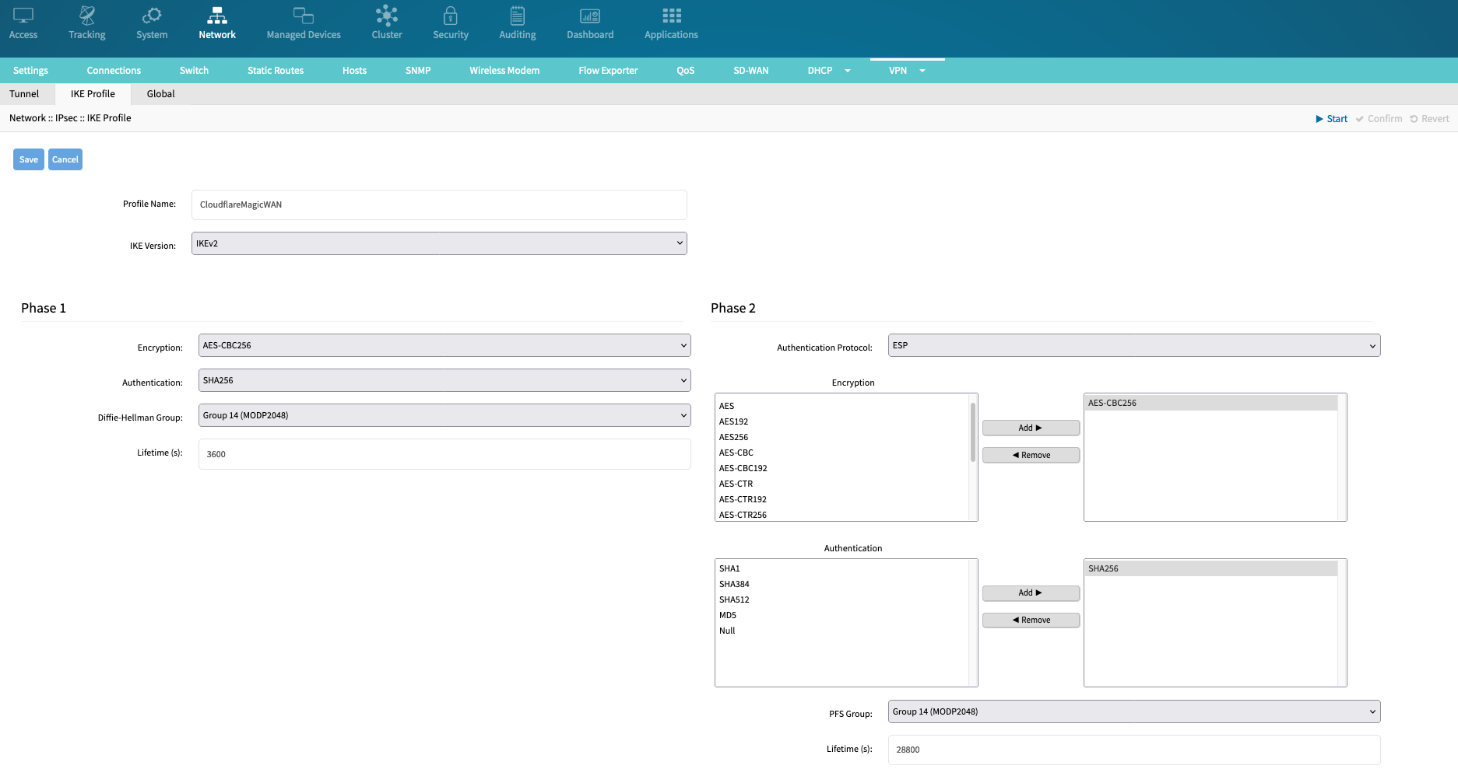Open the IKE Version dropdown
The image size is (1458, 783).
pyautogui.click(x=439, y=243)
